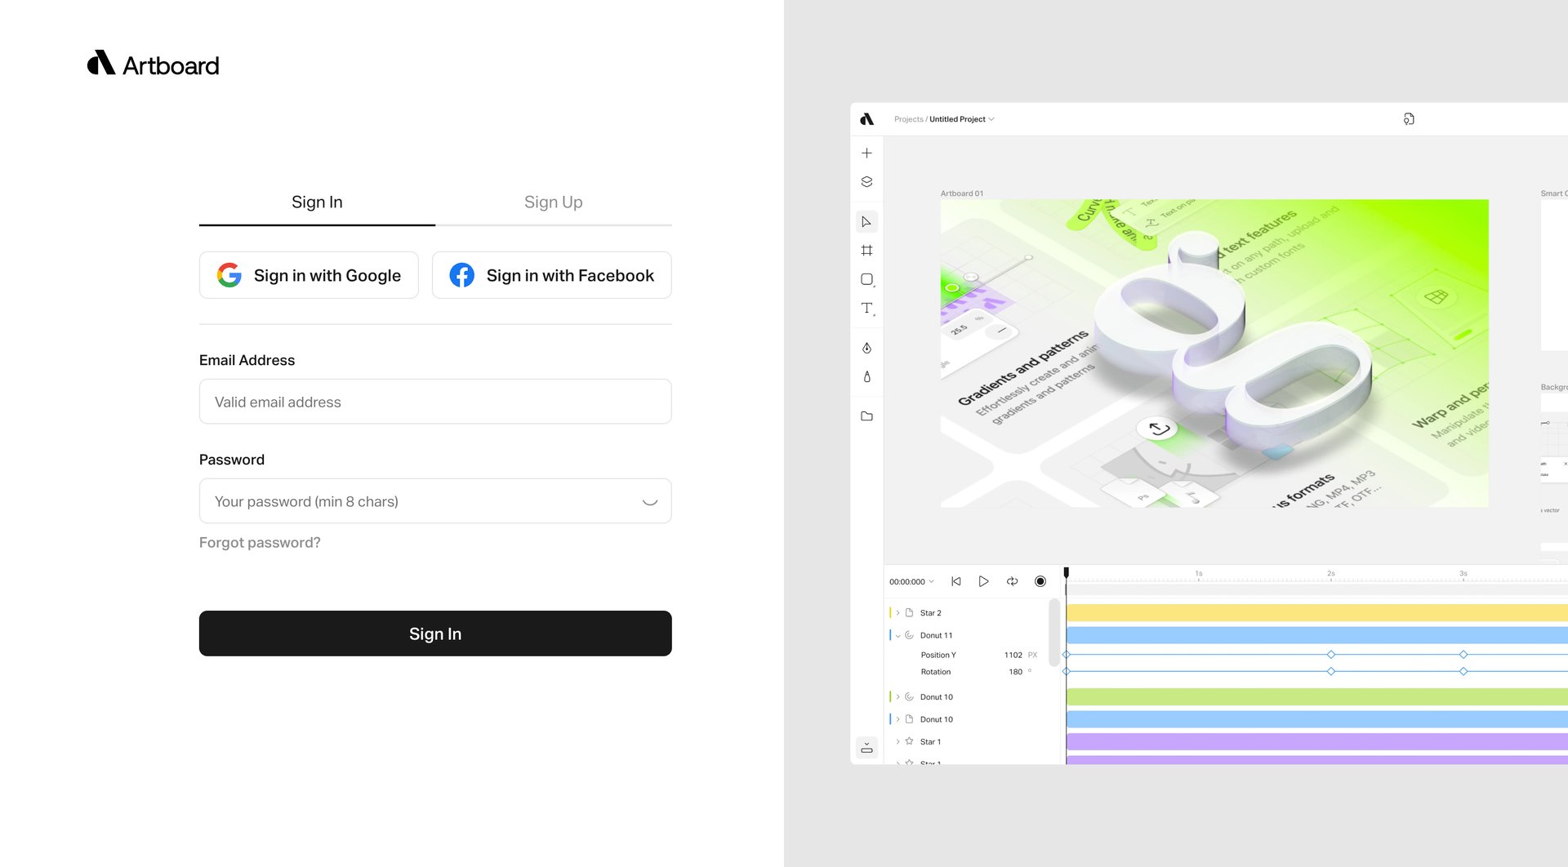
Task: Toggle loop playback in timeline
Action: [1012, 581]
